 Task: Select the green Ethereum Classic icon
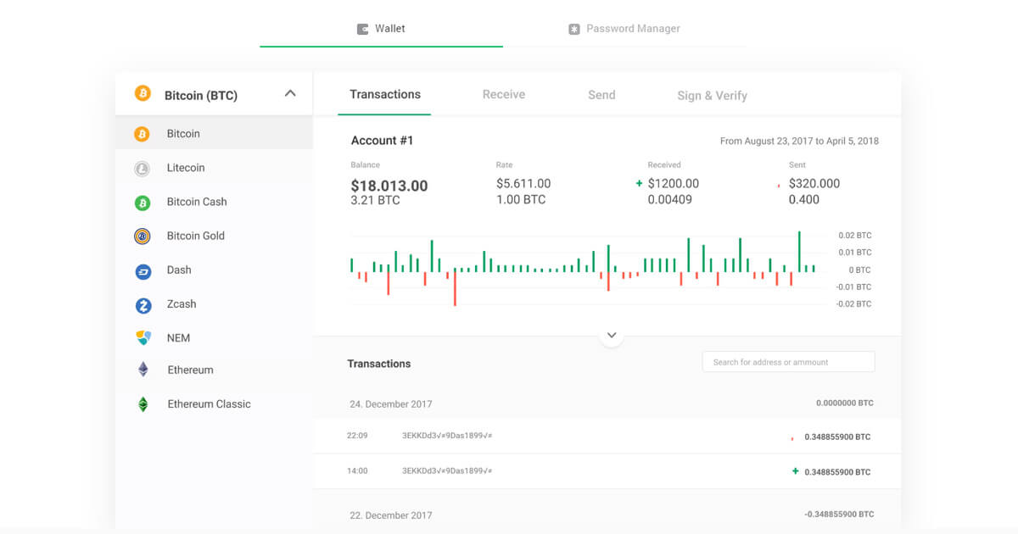tap(143, 404)
